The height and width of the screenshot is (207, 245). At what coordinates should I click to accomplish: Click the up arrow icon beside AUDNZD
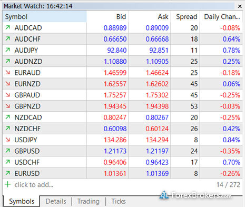pos(7,61)
